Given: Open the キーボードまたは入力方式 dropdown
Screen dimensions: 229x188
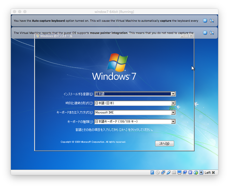Looking at the screenshot, I should click(x=135, y=112).
